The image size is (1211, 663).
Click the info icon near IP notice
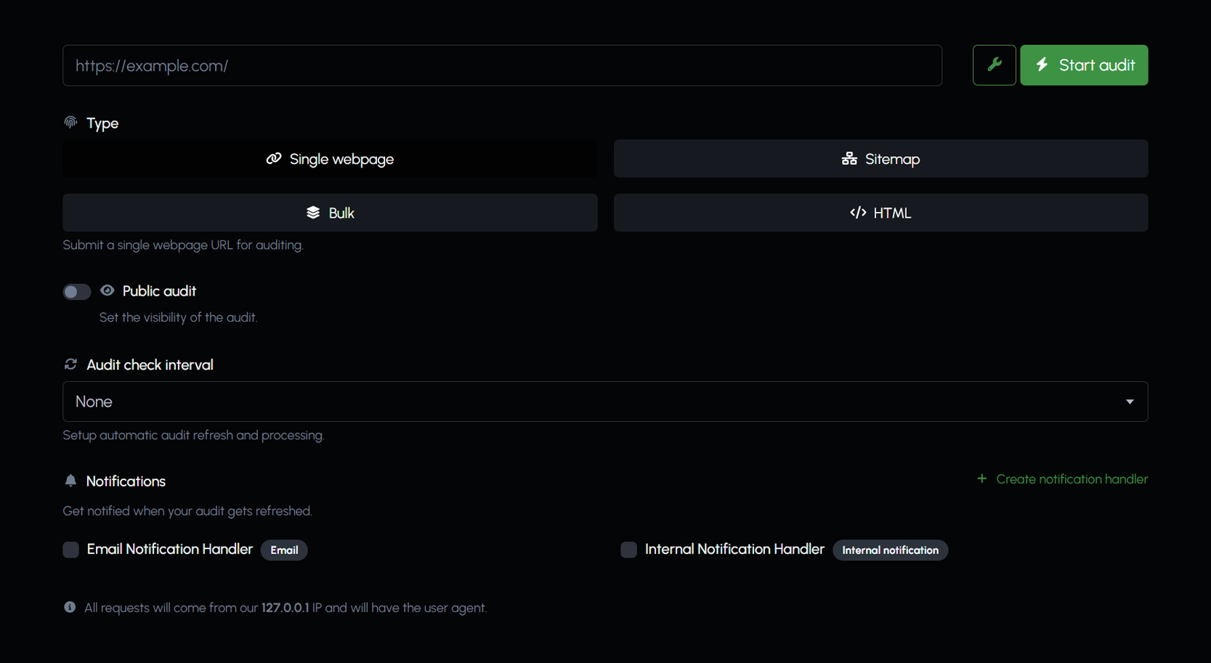[70, 607]
